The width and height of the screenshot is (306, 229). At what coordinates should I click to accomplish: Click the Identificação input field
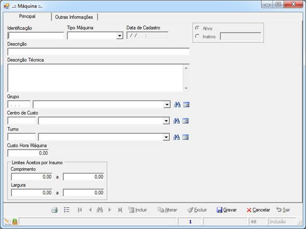35,36
